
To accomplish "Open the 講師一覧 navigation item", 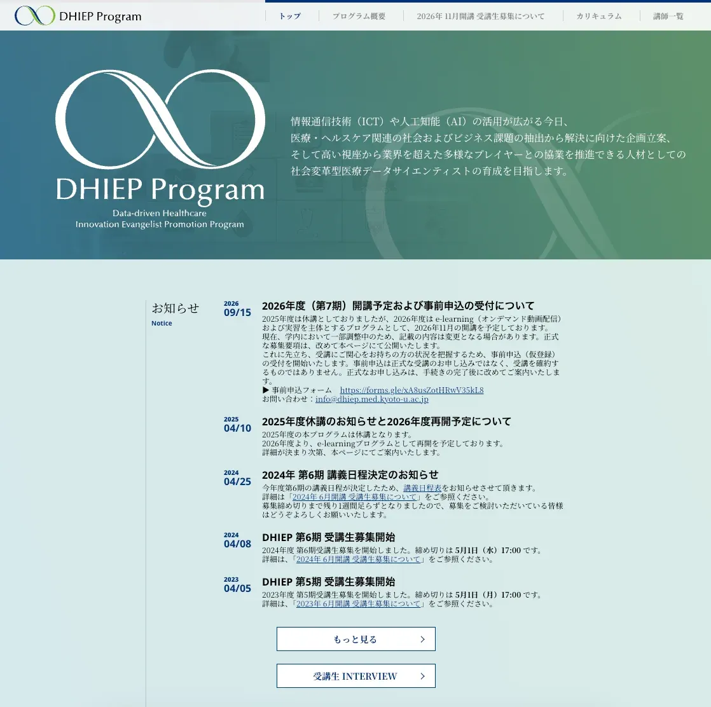I will (x=668, y=17).
